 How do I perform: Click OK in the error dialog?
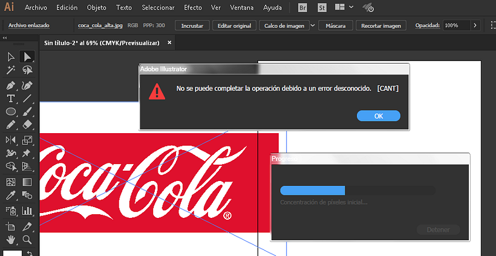point(378,116)
